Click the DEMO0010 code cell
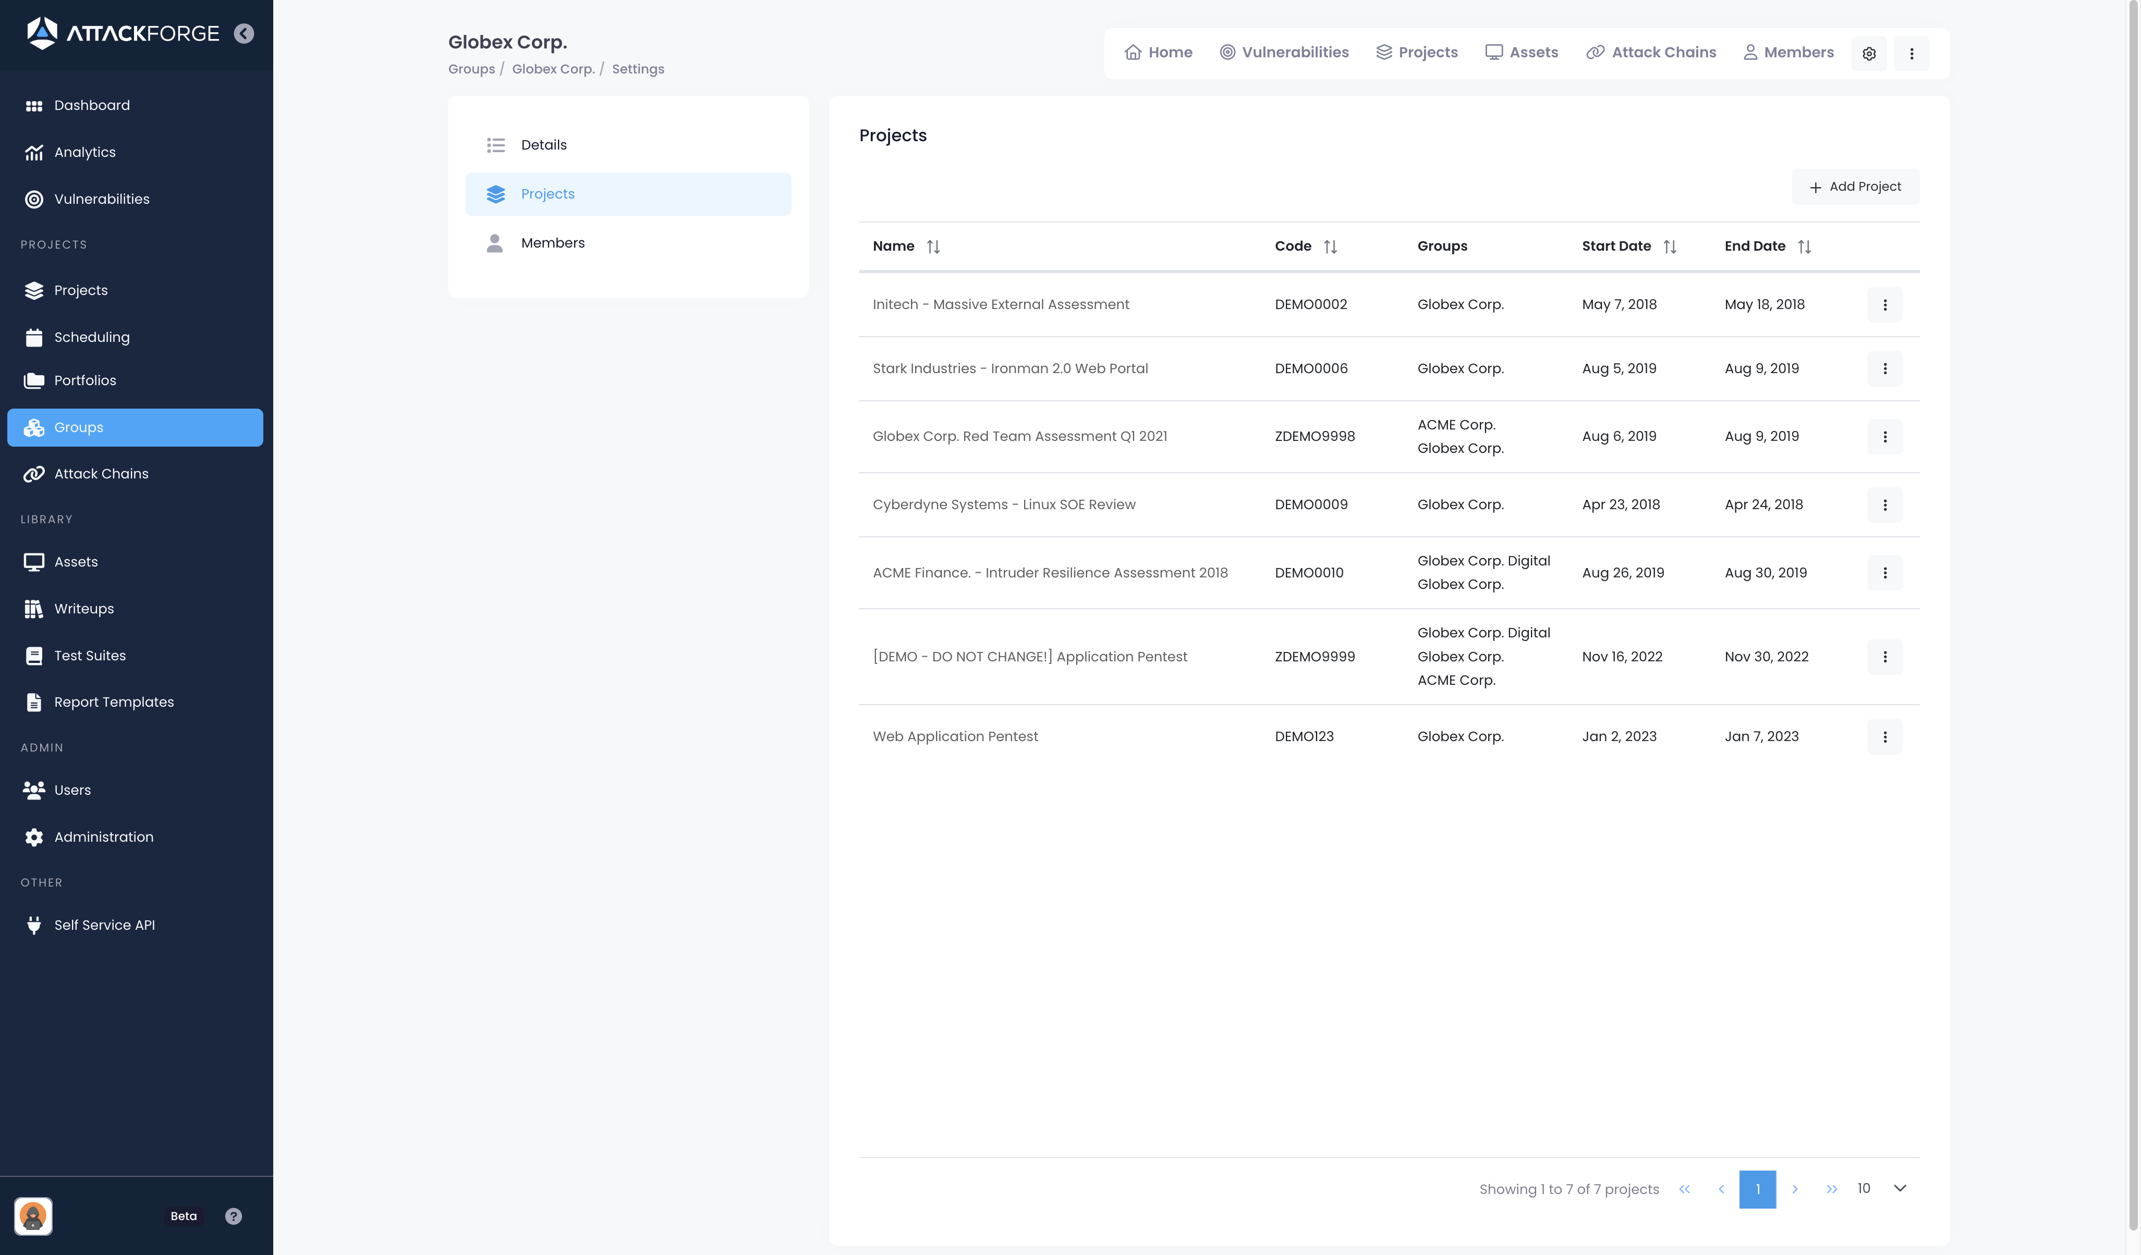The height and width of the screenshot is (1255, 2141). [x=1308, y=573]
